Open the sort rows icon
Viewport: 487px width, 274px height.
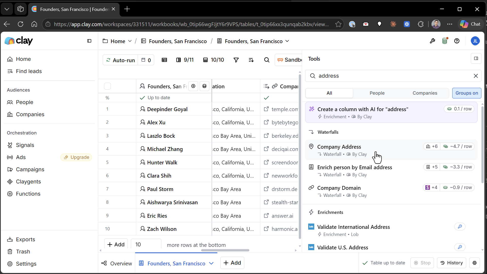(x=251, y=60)
